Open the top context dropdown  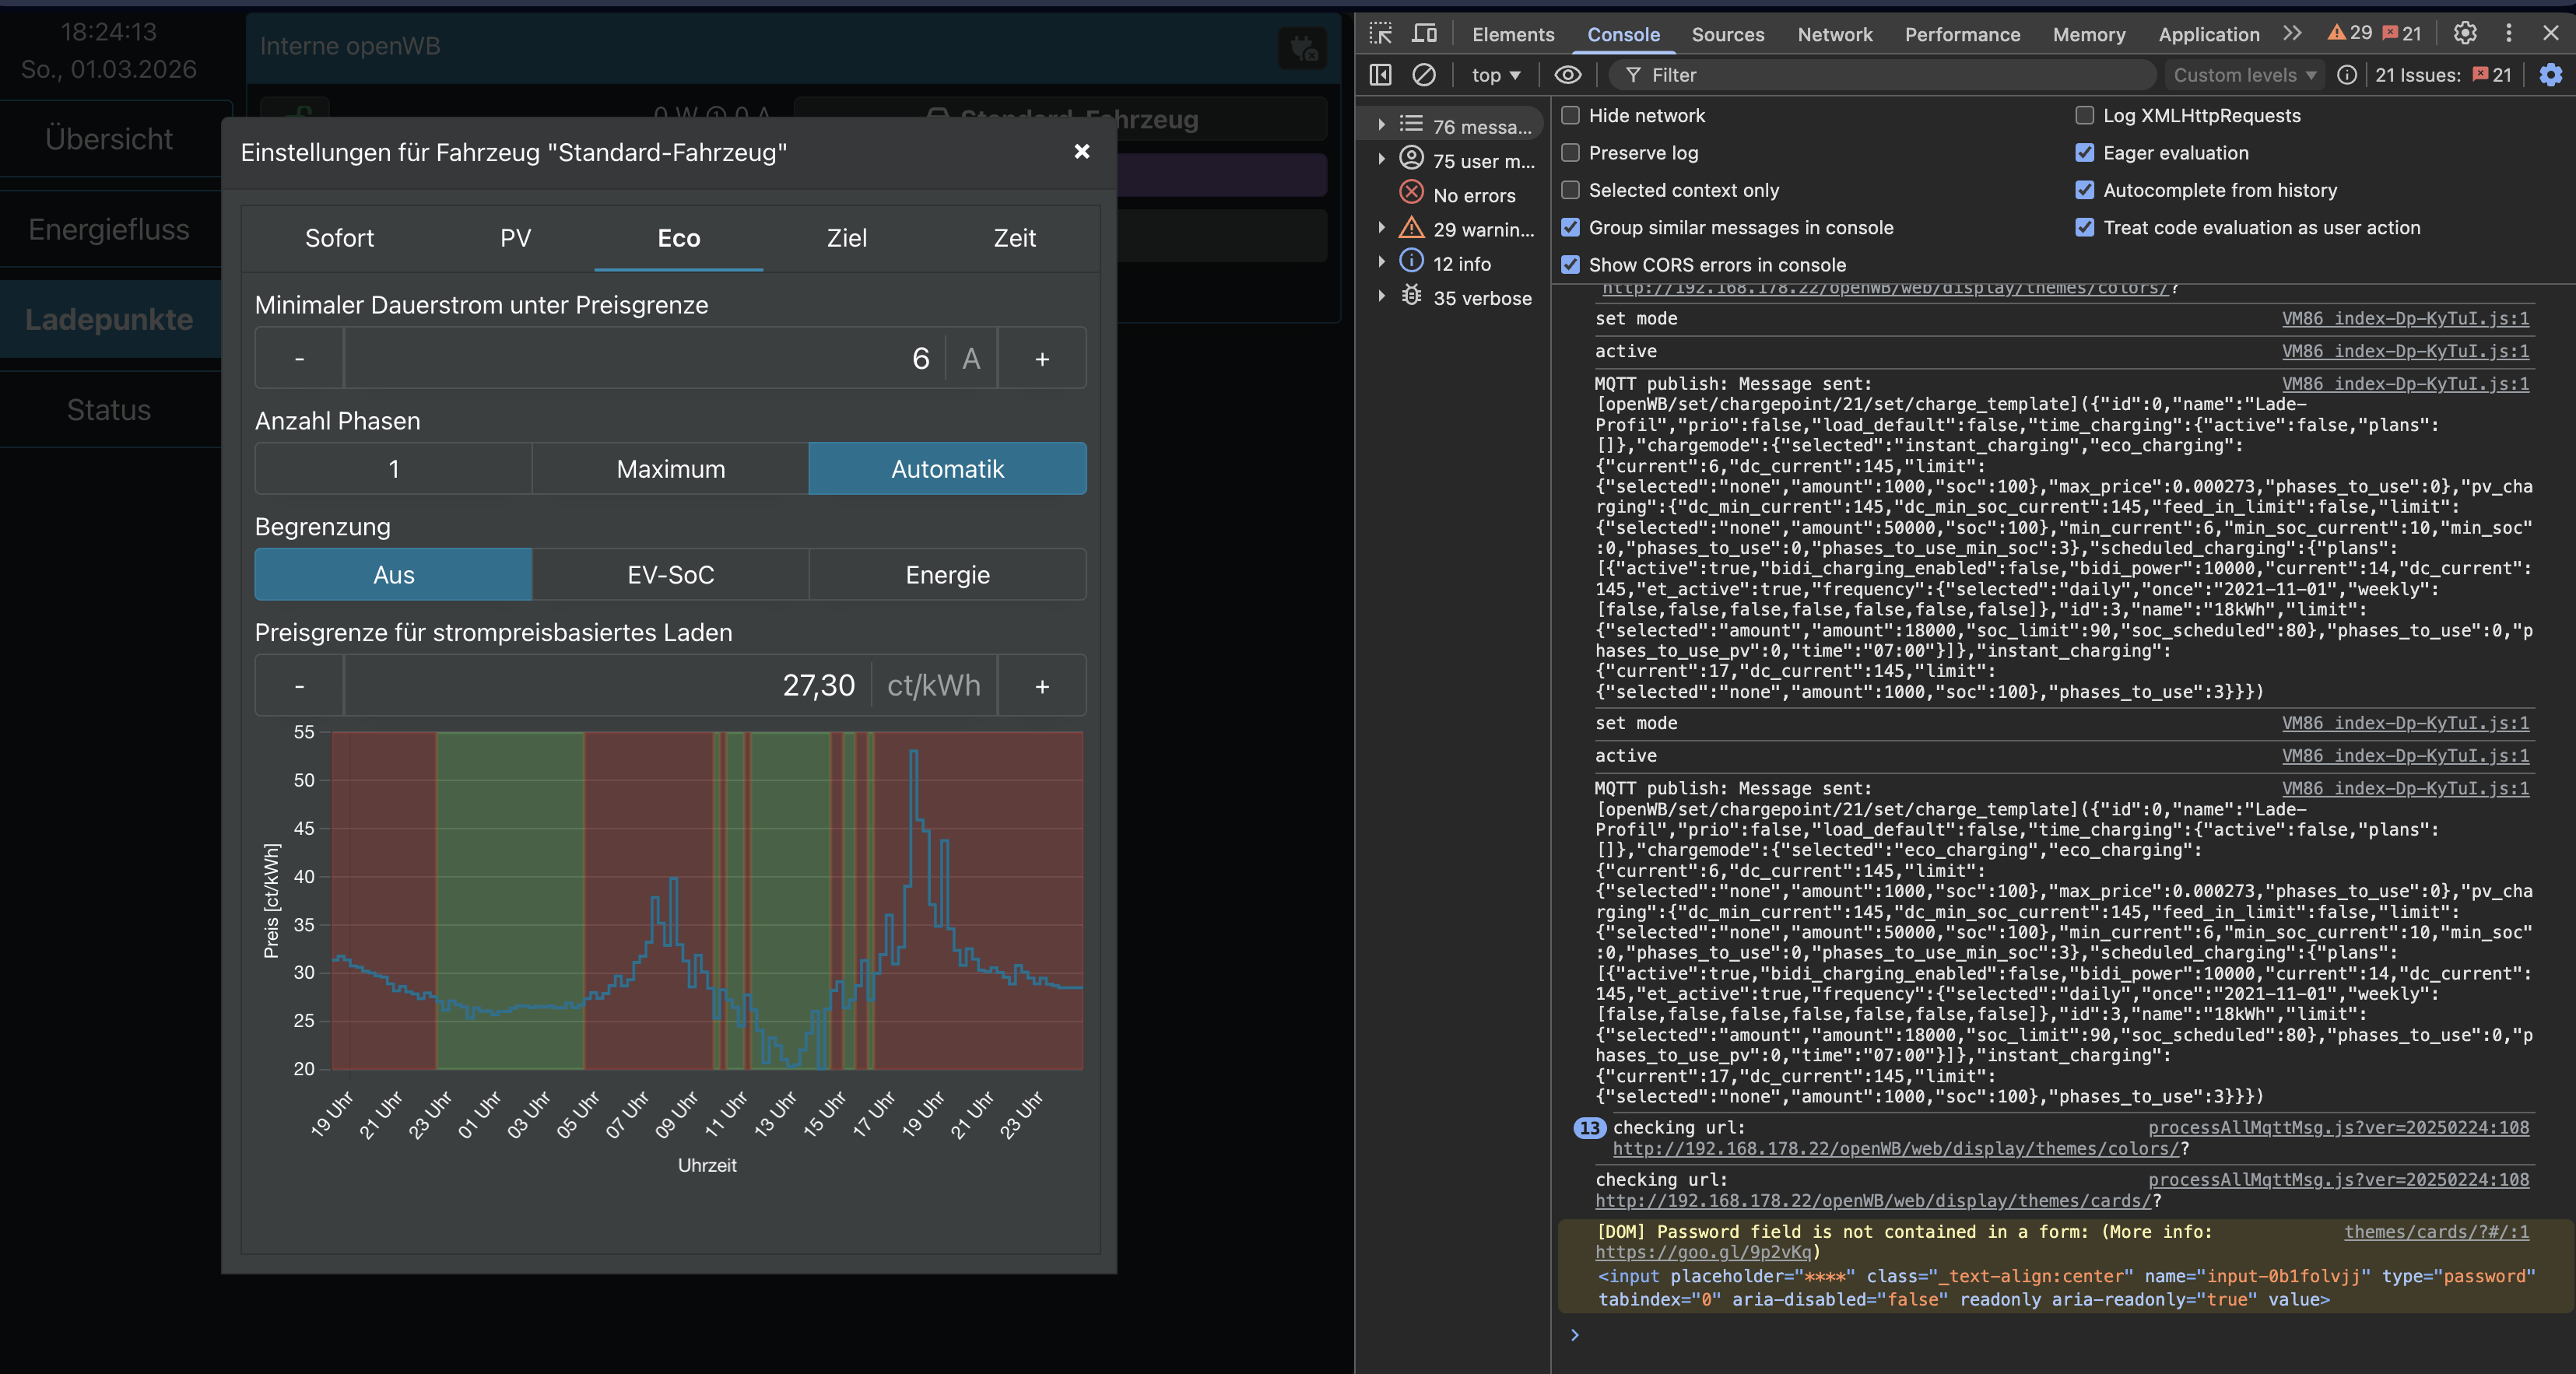pos(1495,75)
